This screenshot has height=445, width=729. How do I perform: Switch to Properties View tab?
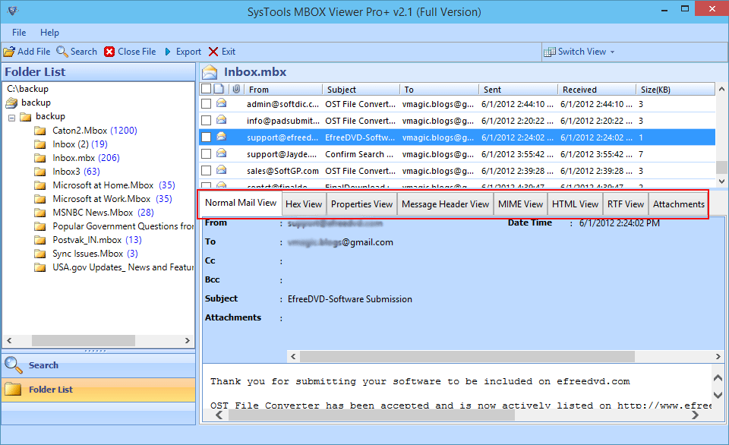tap(361, 204)
